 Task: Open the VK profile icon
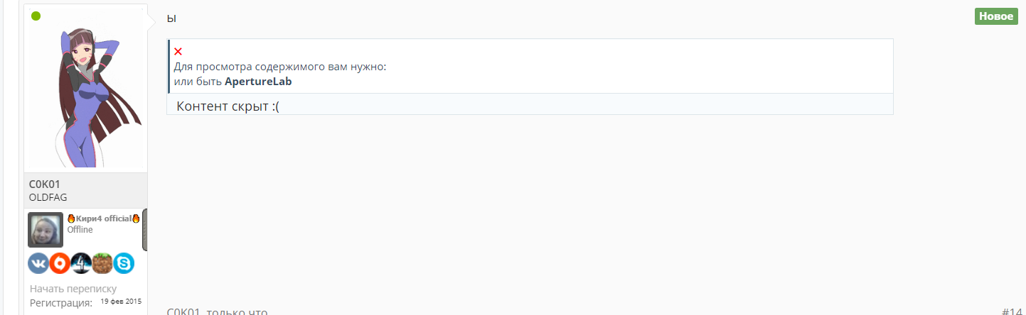[38, 263]
